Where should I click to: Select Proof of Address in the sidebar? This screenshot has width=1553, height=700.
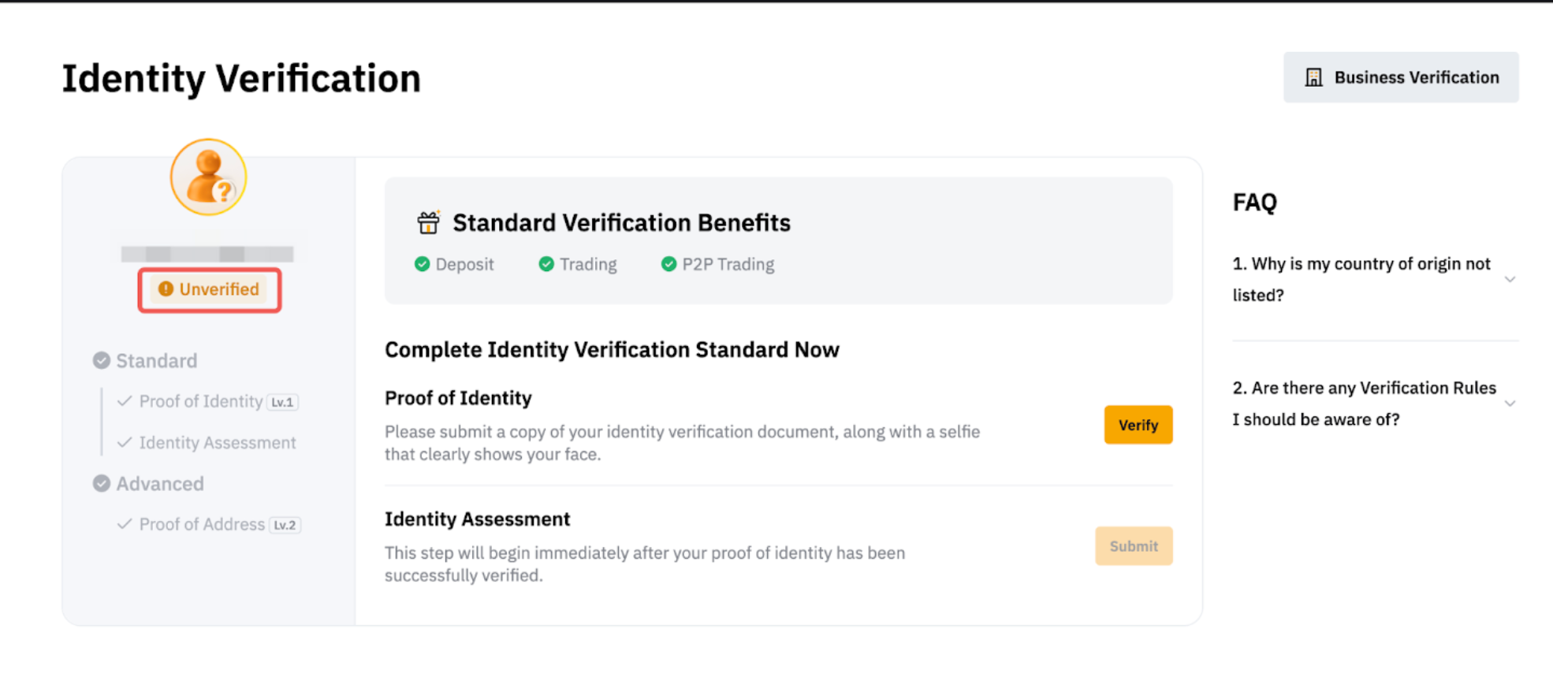202,524
